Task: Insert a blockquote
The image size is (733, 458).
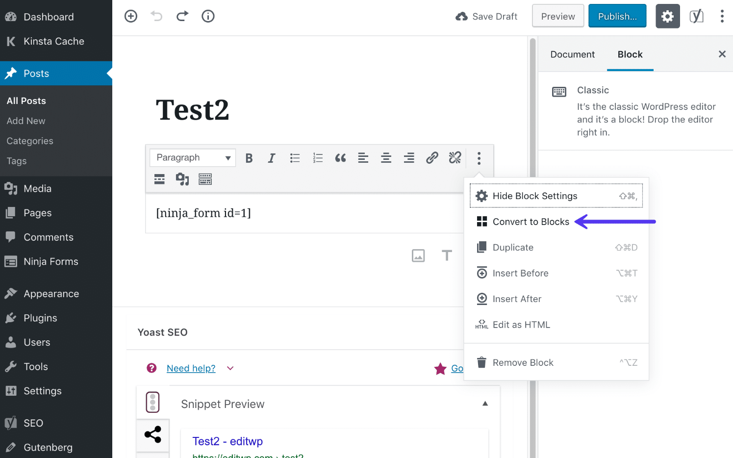Action: point(340,158)
